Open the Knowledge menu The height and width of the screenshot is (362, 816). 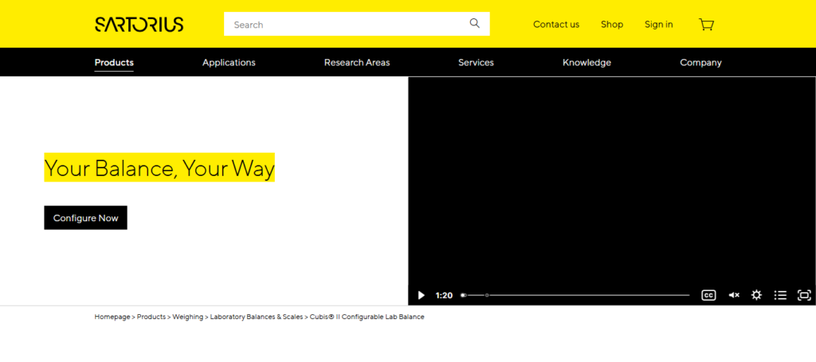coord(587,62)
